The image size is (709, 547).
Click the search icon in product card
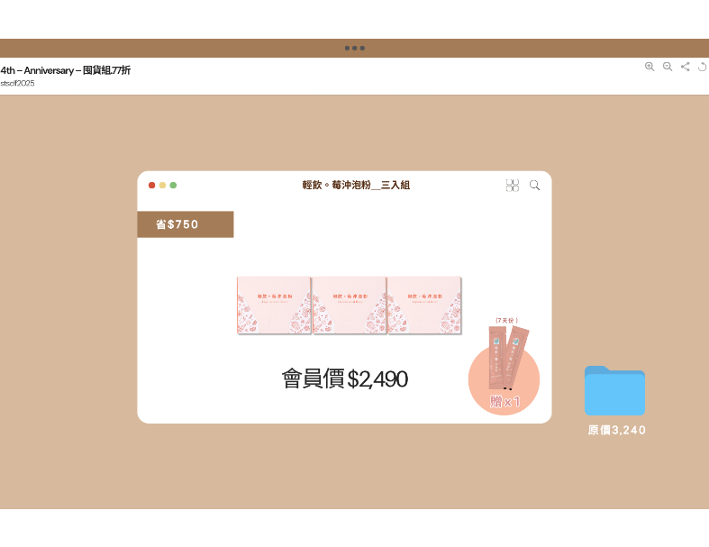535,186
